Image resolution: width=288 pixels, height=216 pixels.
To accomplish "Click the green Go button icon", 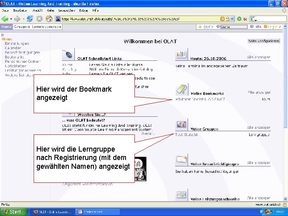I will coord(239,19).
